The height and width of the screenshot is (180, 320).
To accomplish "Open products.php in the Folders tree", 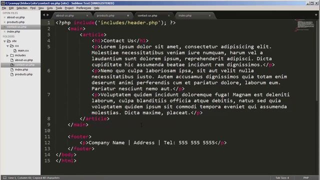I will coord(23,74).
